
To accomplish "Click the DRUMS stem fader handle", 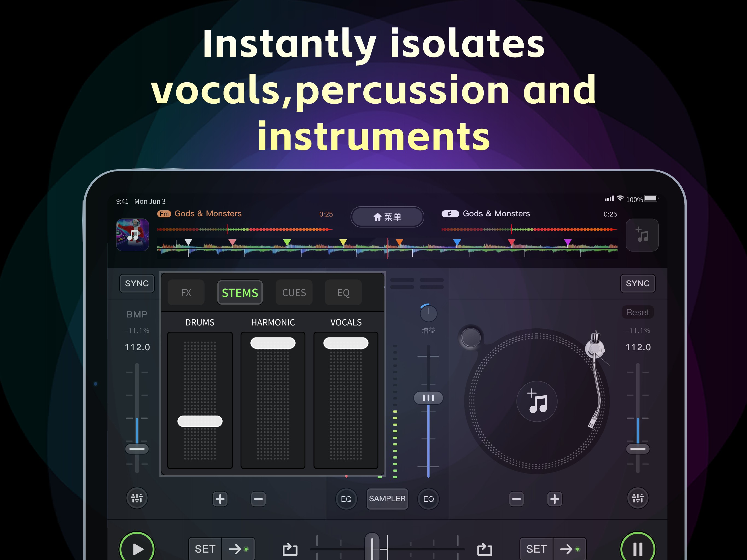I will point(200,421).
